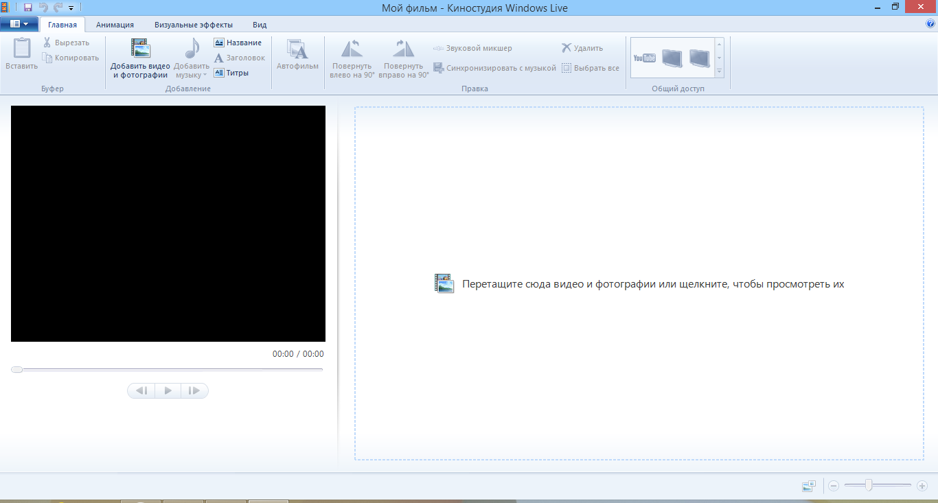Click the Save project icon in quick access toolbar
The image size is (938, 503).
[27, 8]
